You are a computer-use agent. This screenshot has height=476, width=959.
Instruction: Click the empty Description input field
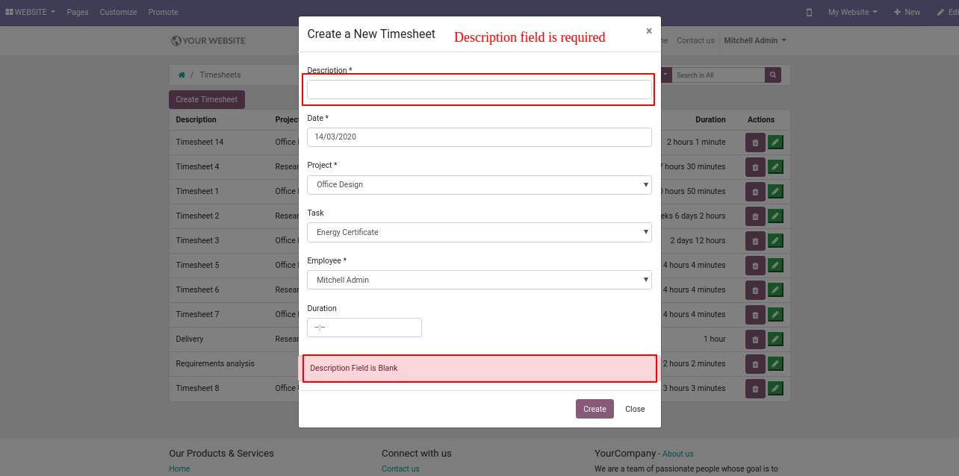pyautogui.click(x=479, y=90)
